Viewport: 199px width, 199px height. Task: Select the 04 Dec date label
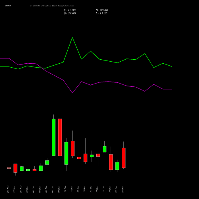pos(46,189)
